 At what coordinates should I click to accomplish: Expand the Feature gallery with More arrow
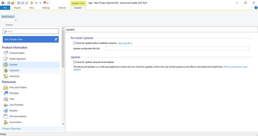point(16,20)
